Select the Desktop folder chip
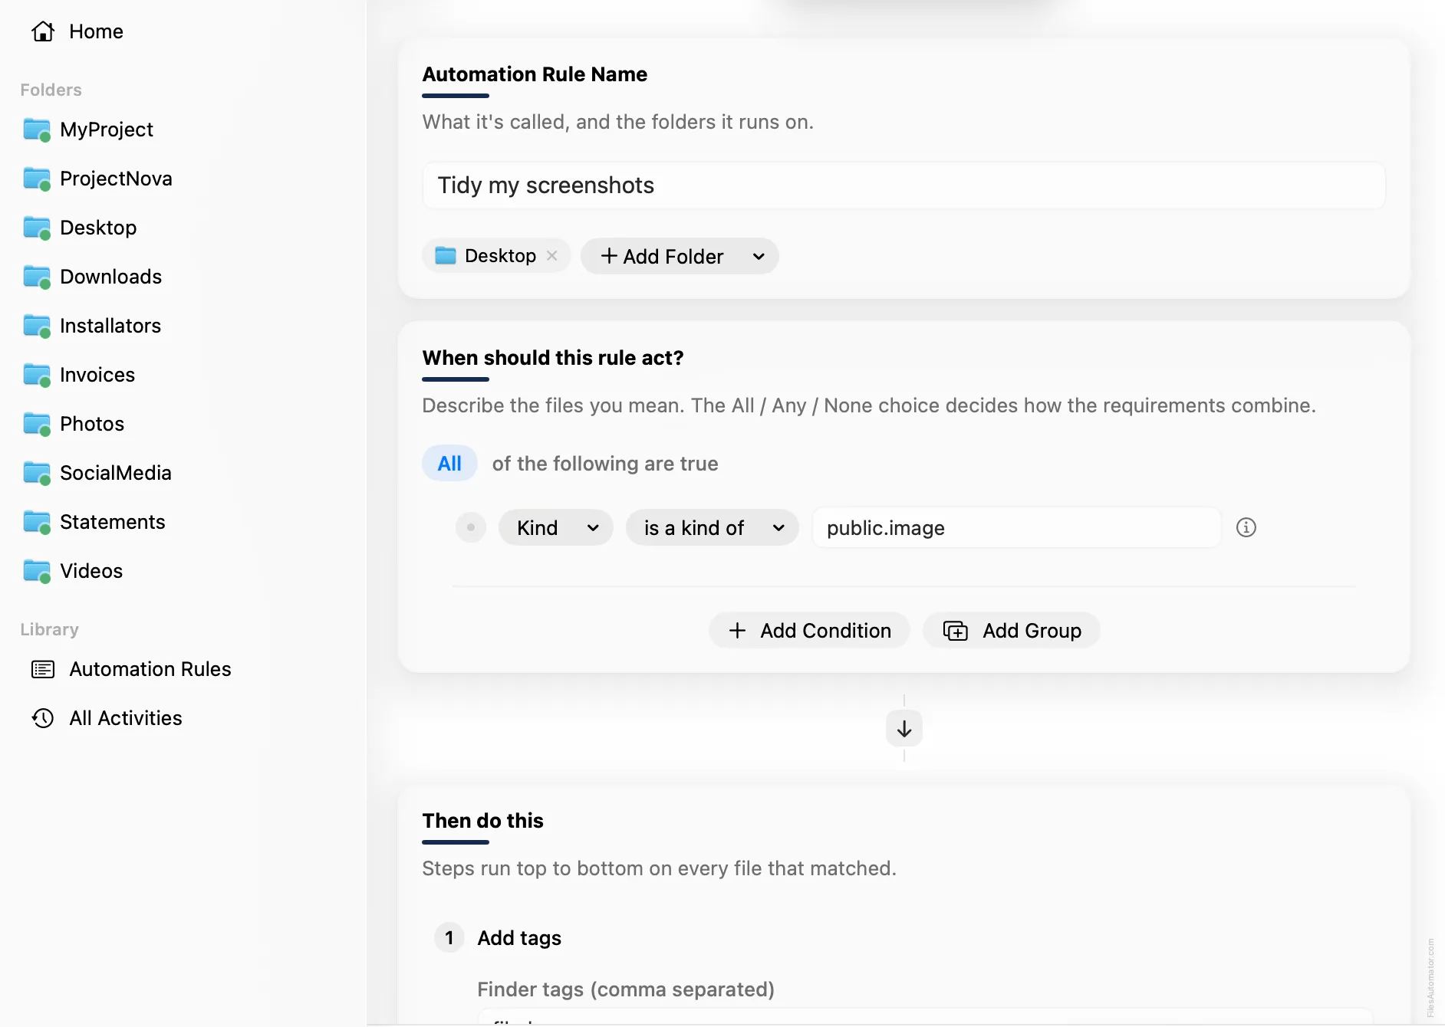 click(x=495, y=255)
